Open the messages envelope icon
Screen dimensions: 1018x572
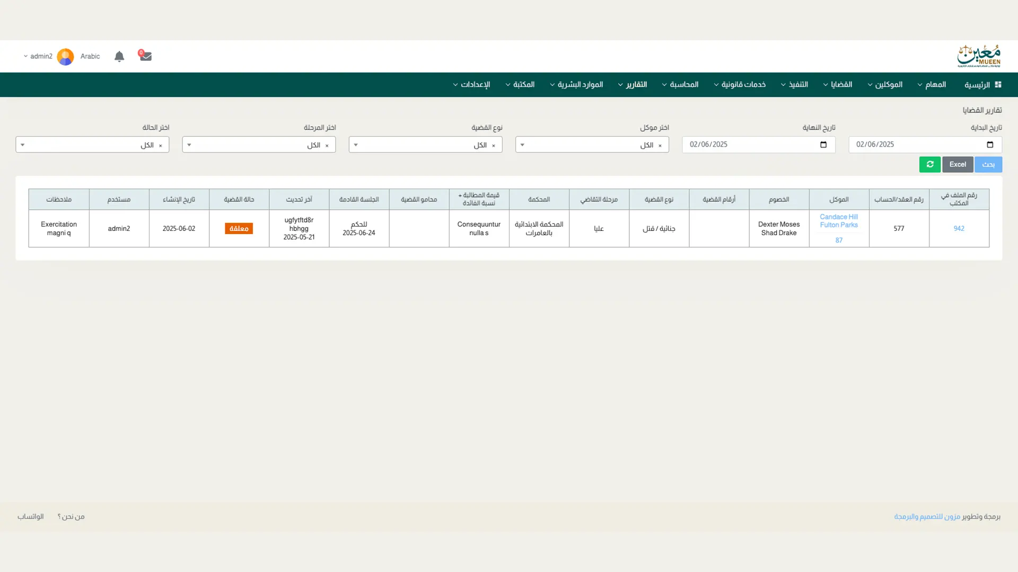coord(145,56)
